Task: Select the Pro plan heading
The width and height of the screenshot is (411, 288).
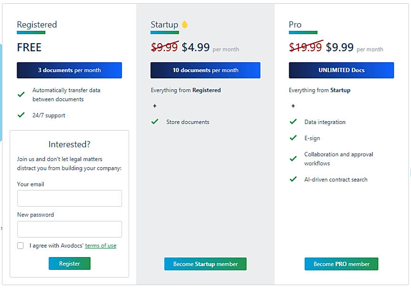Action: tap(295, 24)
